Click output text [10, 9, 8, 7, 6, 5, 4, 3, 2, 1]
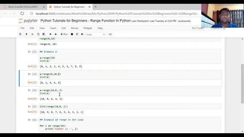The width and height of the screenshot is (244, 137). [61, 112]
